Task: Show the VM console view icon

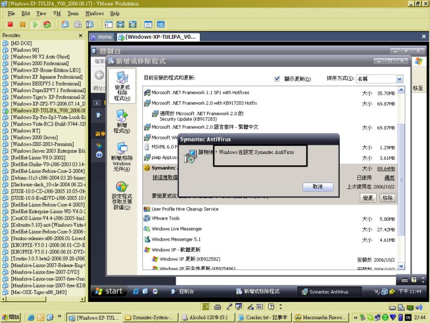Action: (x=161, y=24)
